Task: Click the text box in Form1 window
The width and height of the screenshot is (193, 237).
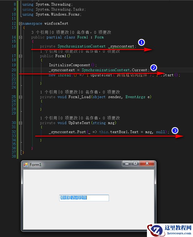Action: click(x=84, y=198)
